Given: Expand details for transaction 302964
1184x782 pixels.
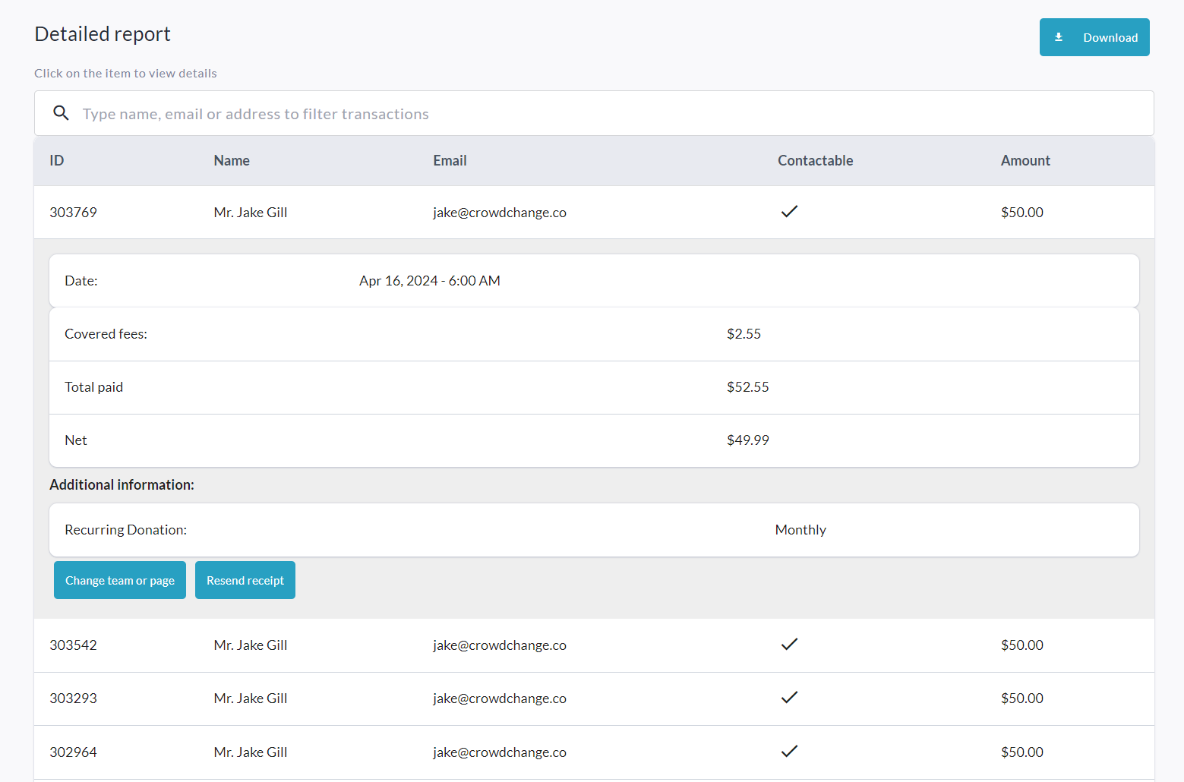Looking at the screenshot, I should pos(73,752).
